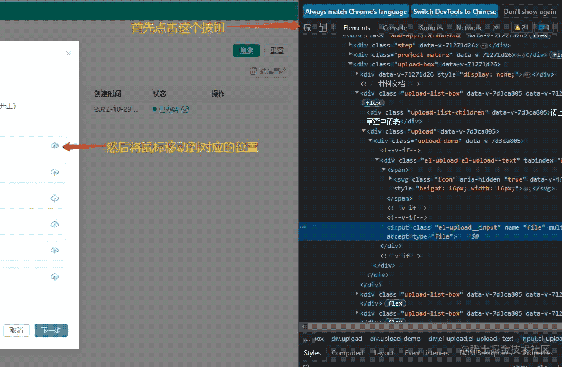The image size is (562, 367).
Task: Click the Don't show again link
Action: click(x=530, y=12)
